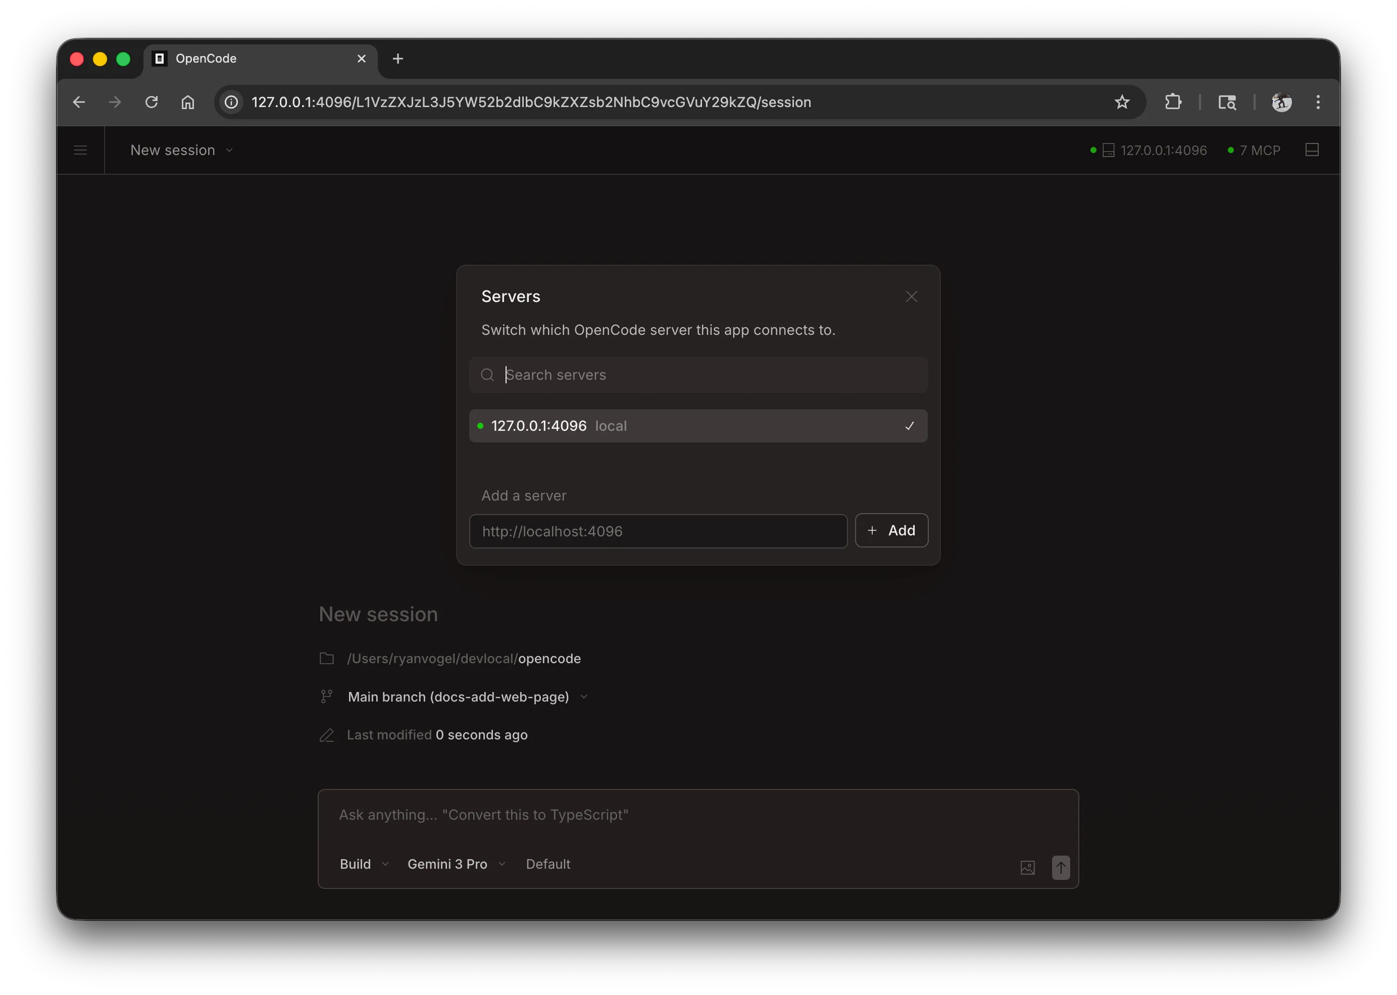The image size is (1397, 995).
Task: Close the Servers dialog
Action: (911, 296)
